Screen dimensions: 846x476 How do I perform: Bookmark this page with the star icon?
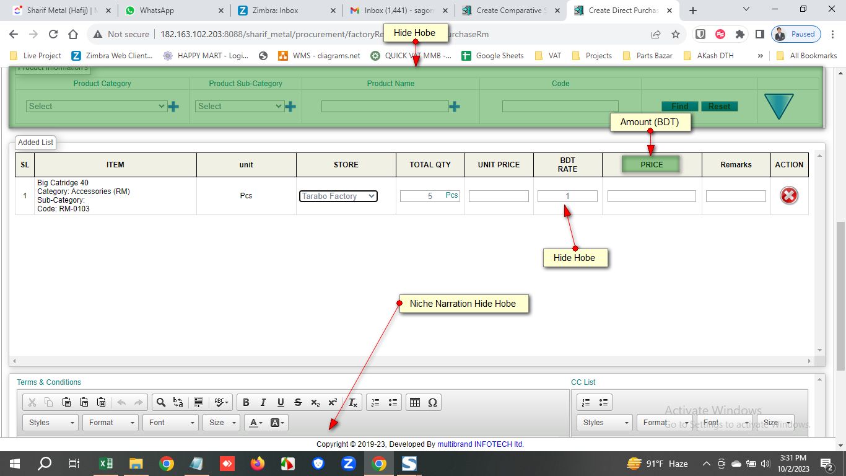pyautogui.click(x=676, y=34)
